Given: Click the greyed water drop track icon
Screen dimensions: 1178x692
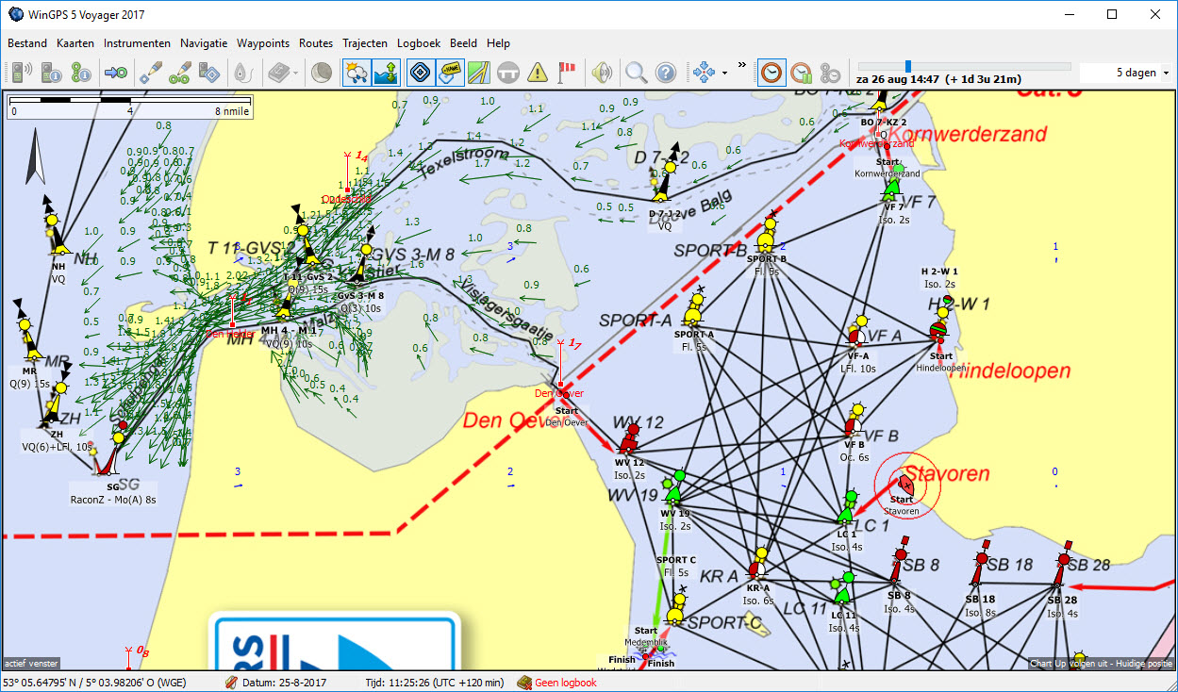Looking at the screenshot, I should point(242,72).
